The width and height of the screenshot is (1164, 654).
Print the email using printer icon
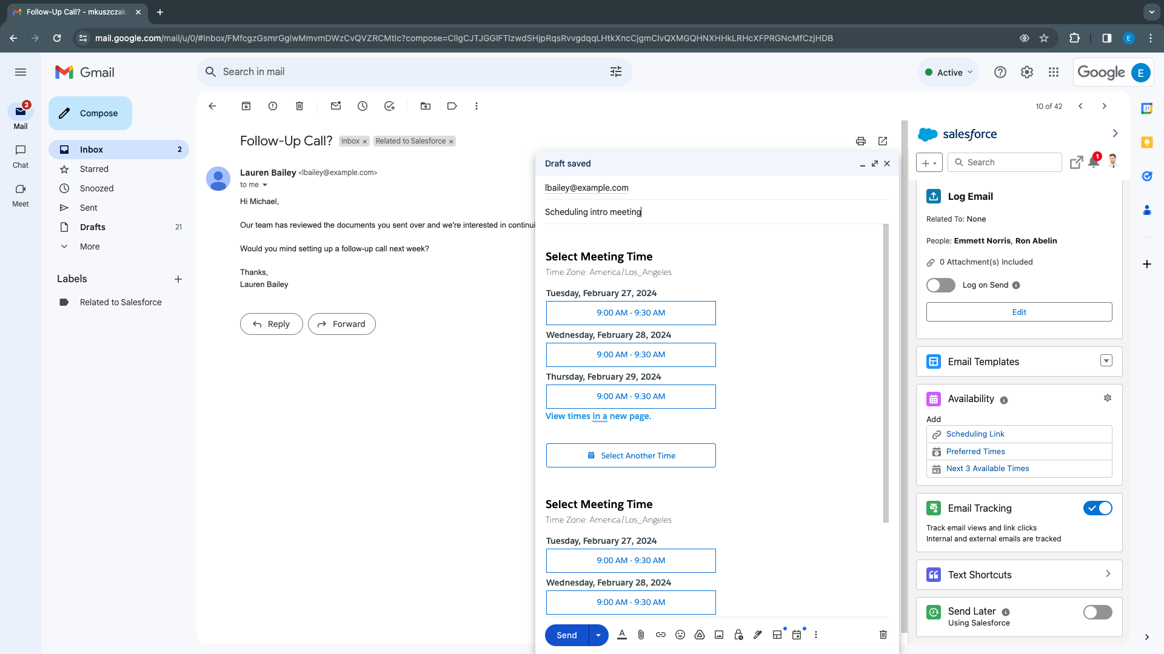tap(861, 141)
